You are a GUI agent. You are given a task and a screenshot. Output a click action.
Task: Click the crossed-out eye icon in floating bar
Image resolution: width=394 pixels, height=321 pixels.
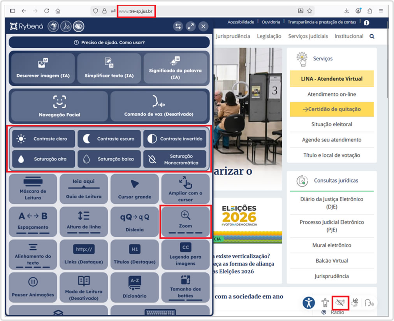coord(340,303)
